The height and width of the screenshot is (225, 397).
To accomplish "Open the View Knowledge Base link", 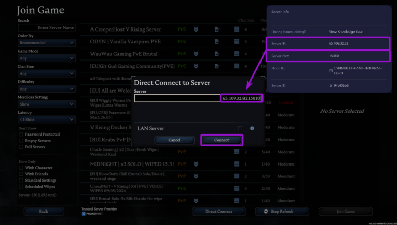I will (x=346, y=32).
